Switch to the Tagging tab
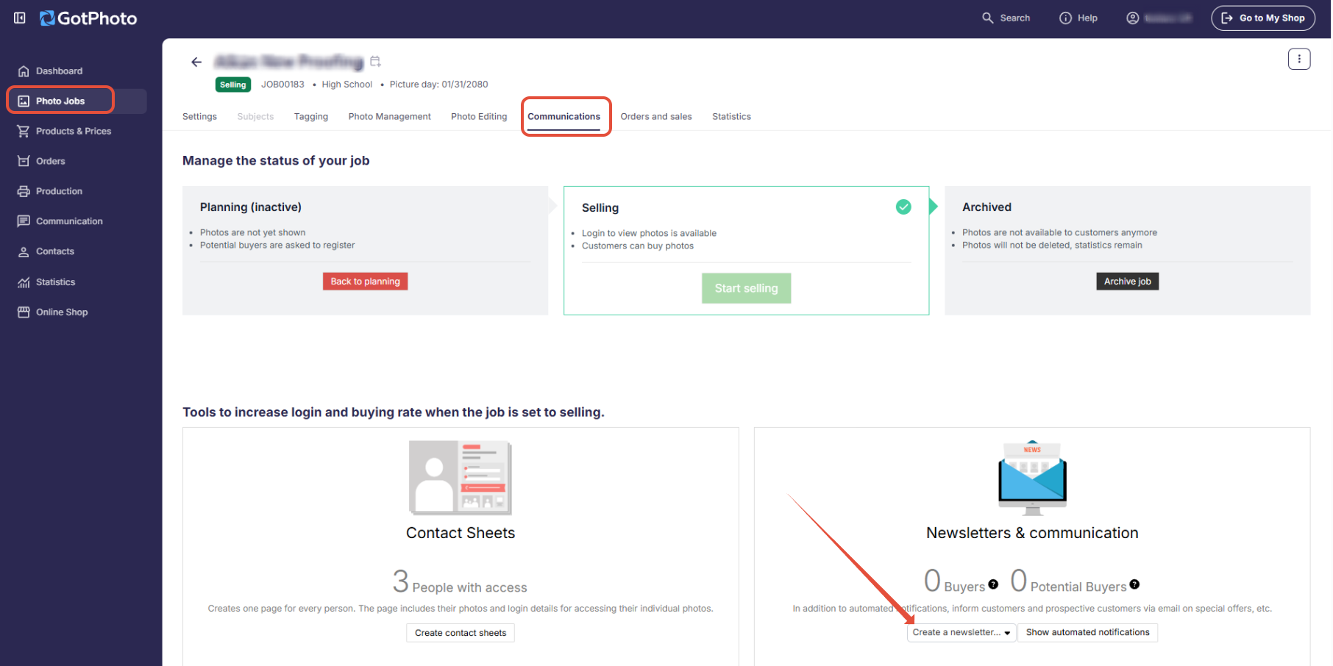The width and height of the screenshot is (1333, 666). [x=311, y=117]
